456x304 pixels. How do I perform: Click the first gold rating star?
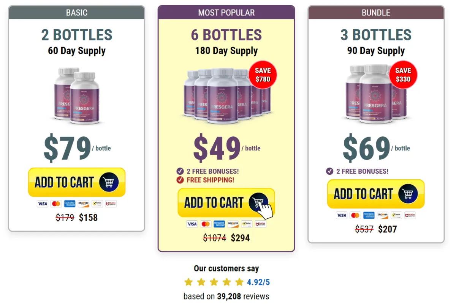pyautogui.click(x=188, y=282)
